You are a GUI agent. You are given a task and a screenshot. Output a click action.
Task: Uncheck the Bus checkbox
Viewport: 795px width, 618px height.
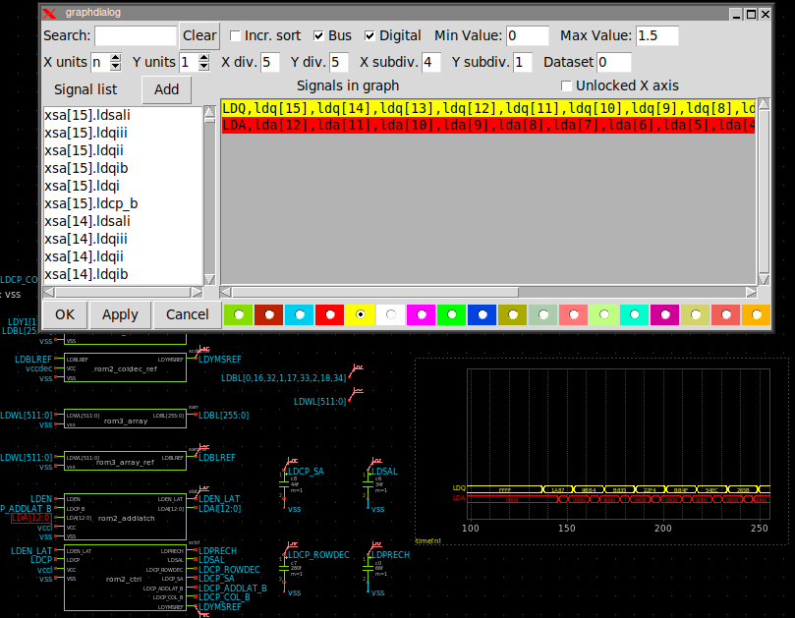pyautogui.click(x=320, y=36)
